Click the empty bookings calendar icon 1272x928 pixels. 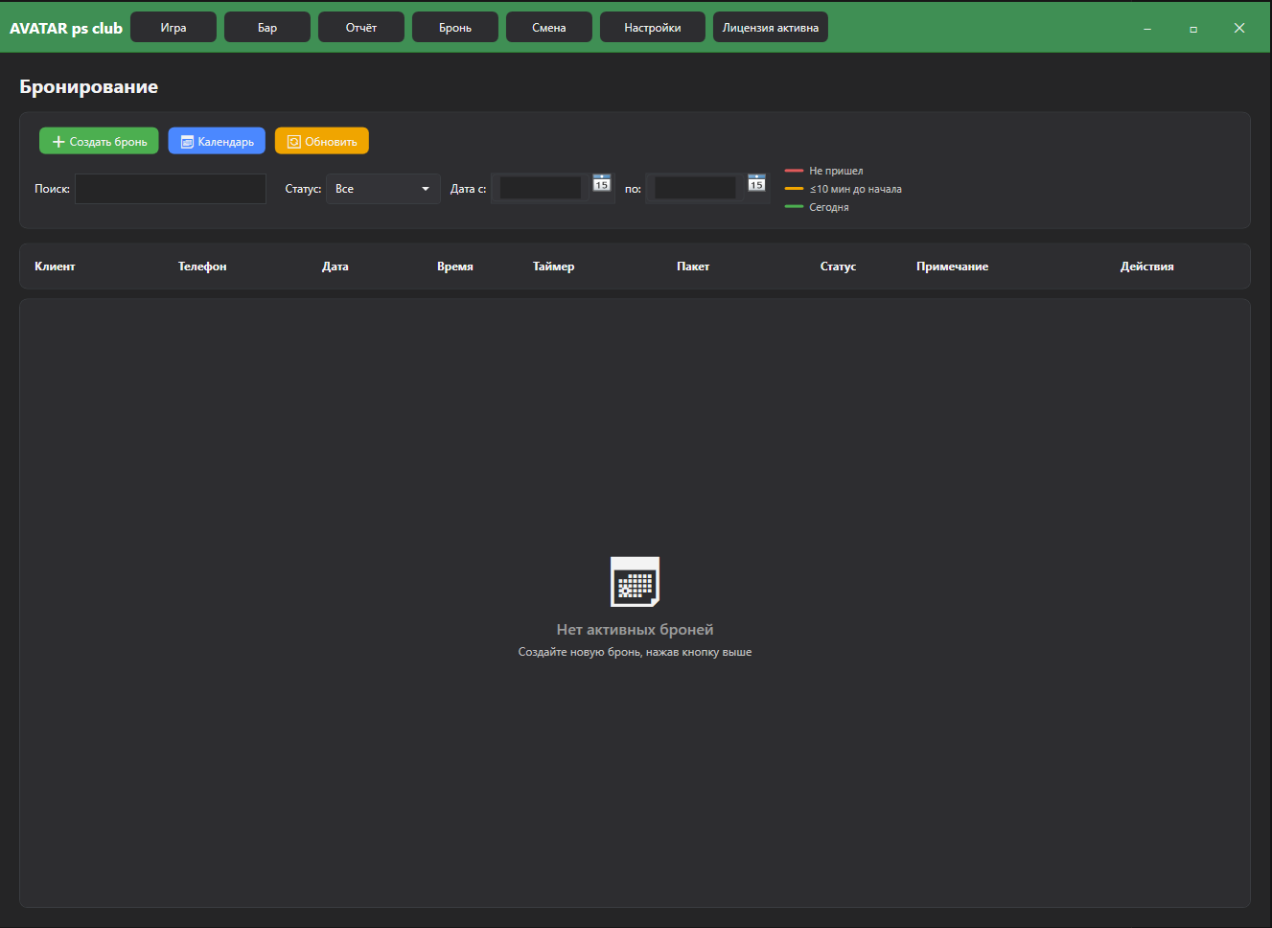(635, 582)
